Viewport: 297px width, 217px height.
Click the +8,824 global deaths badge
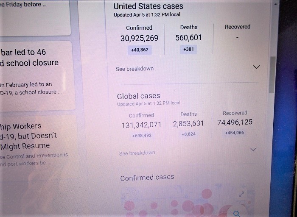[189, 134]
